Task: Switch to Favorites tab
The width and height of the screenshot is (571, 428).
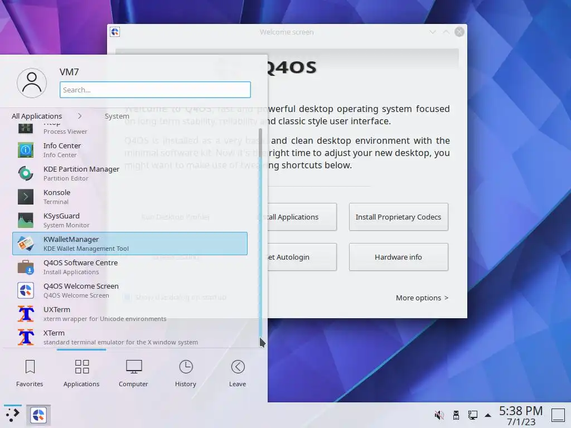Action: tap(30, 373)
